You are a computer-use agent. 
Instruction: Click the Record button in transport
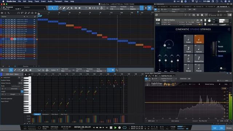click(119, 128)
